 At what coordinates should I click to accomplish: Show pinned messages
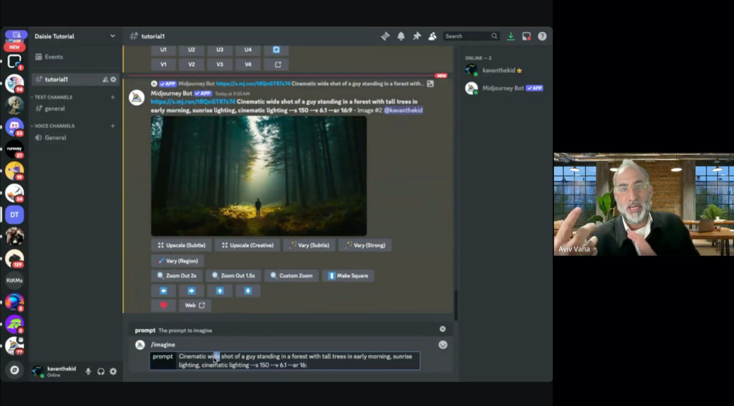click(x=417, y=36)
